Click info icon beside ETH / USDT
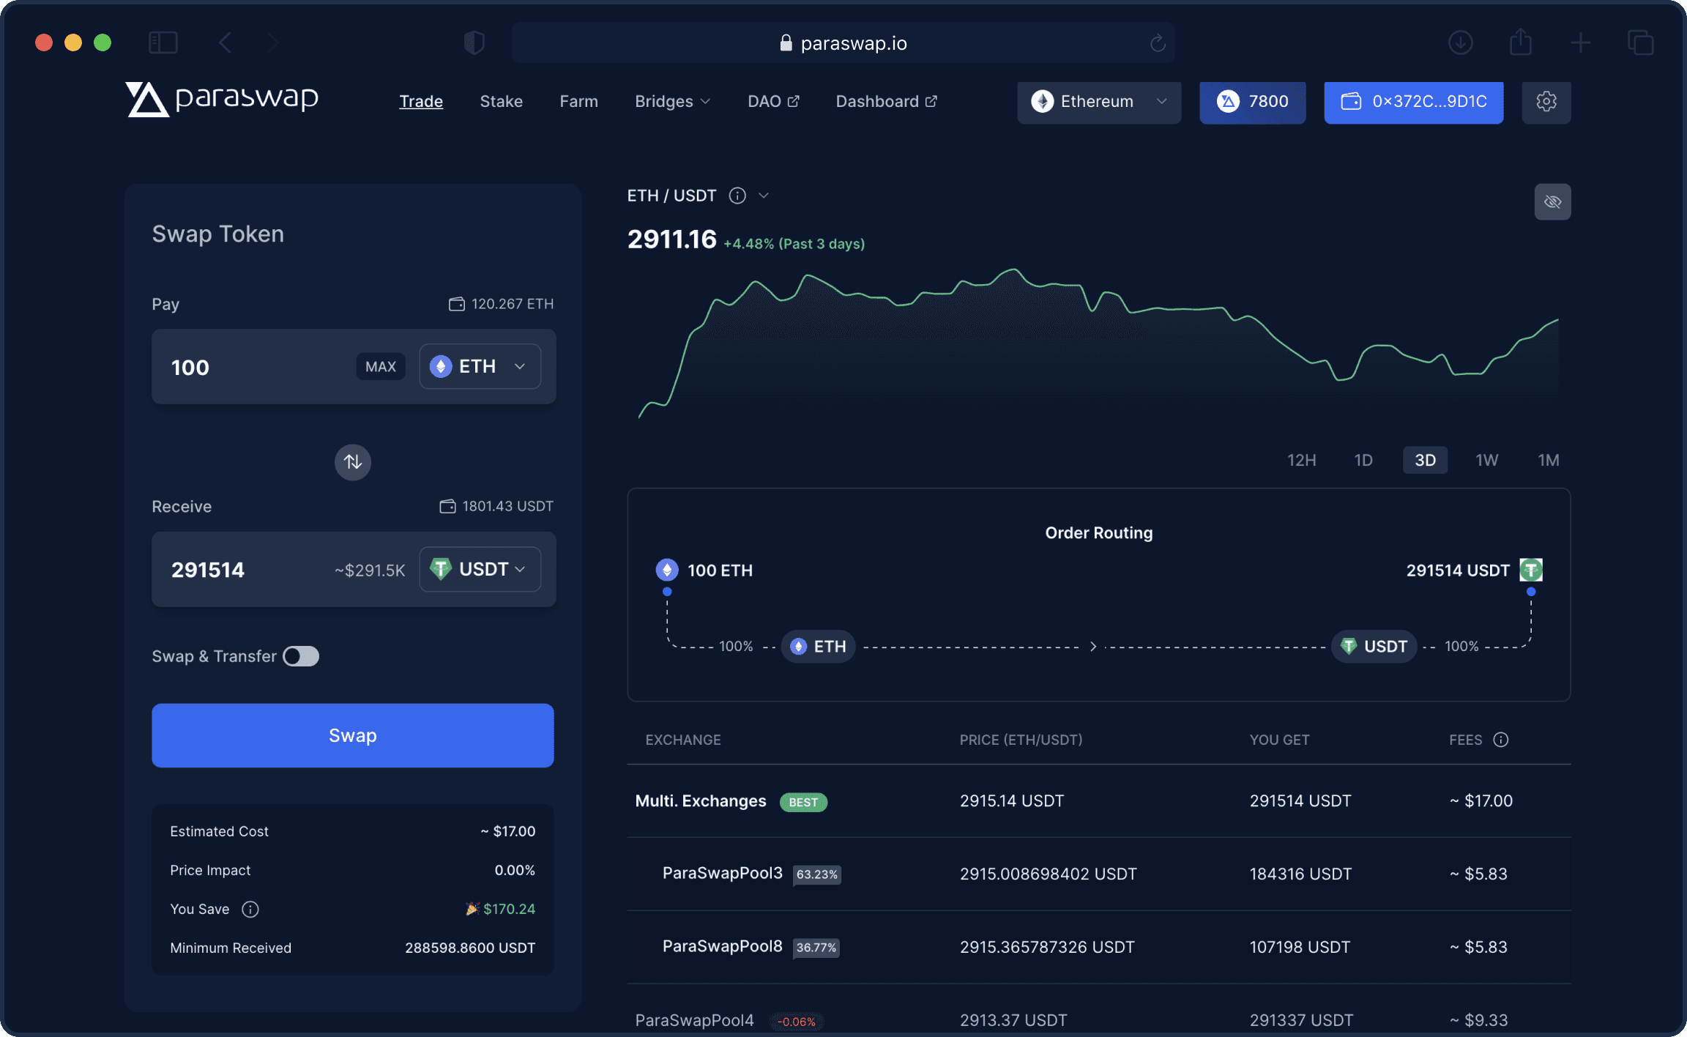 click(x=737, y=196)
